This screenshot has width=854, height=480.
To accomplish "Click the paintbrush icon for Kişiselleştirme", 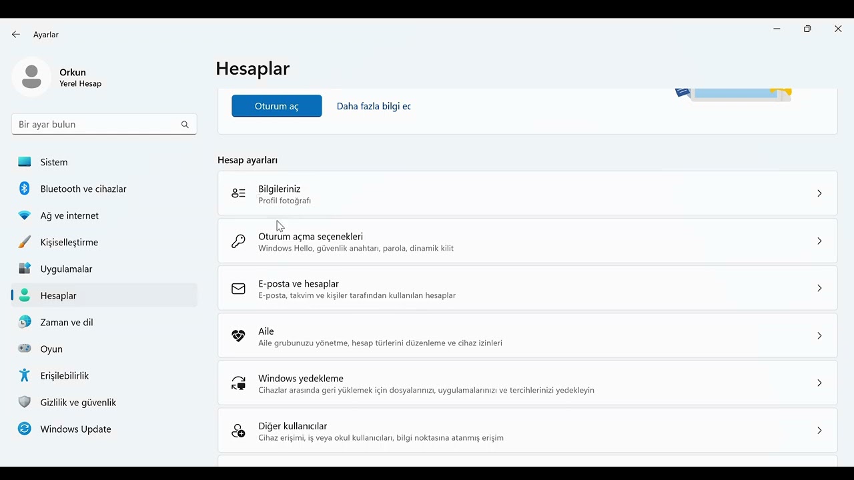I will (x=25, y=242).
